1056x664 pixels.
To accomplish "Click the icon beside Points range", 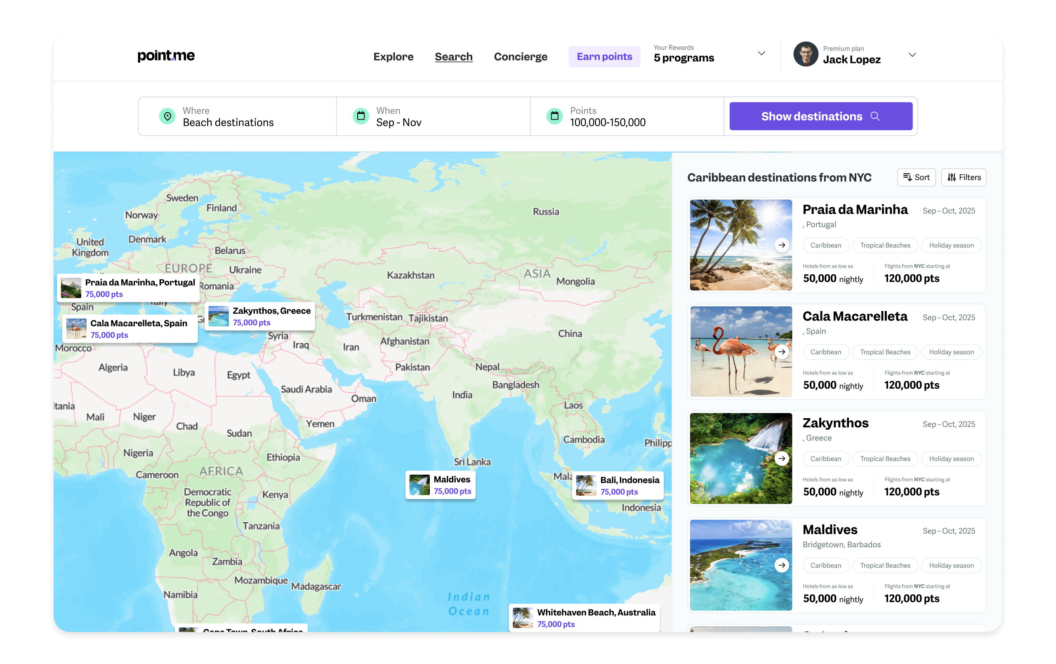I will (554, 116).
